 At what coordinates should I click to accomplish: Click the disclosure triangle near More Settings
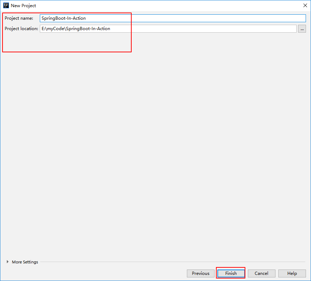click(7, 262)
